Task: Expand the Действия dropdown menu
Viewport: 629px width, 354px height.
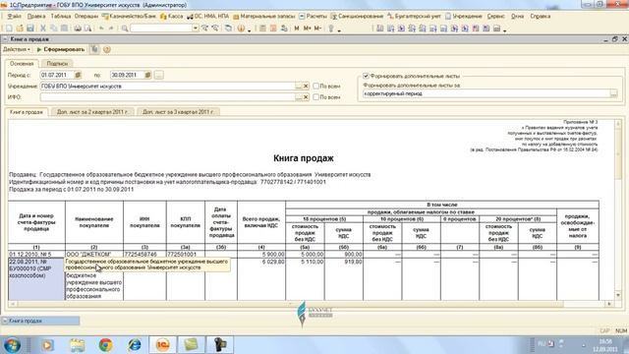Action: coord(17,49)
